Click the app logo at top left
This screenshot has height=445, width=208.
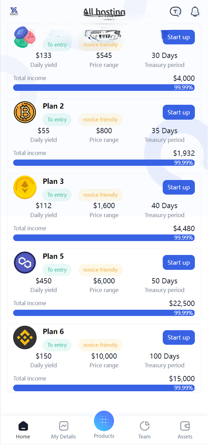14,11
